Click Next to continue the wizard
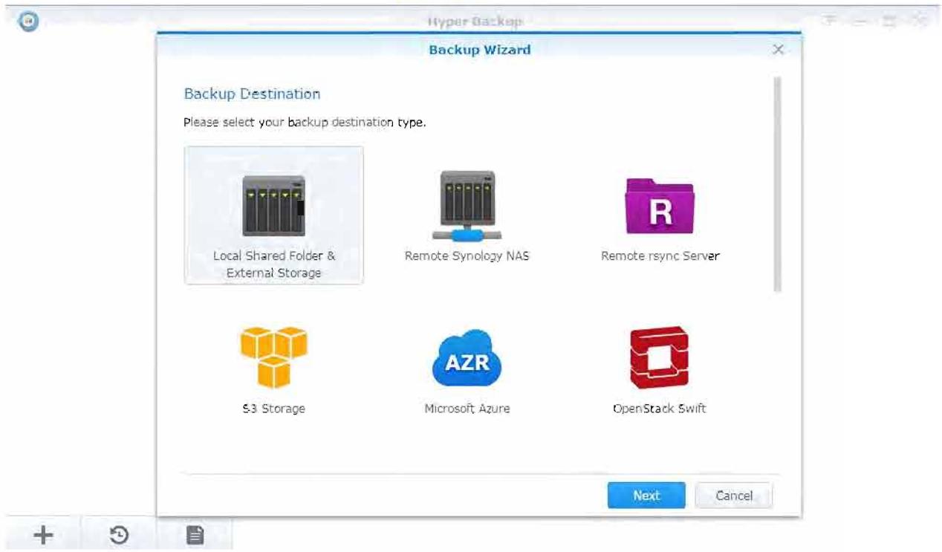 coord(646,496)
